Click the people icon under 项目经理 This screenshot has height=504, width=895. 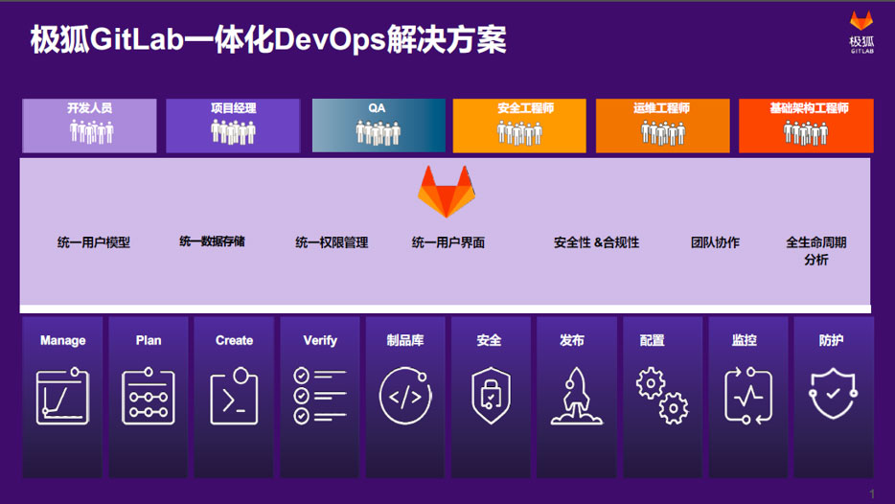coord(233,132)
